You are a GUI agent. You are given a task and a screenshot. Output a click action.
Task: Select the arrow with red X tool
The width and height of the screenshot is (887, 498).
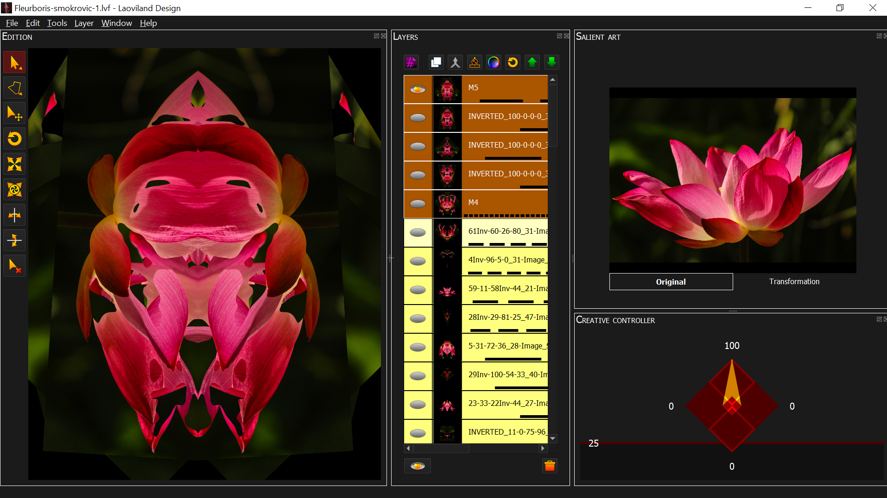14,266
